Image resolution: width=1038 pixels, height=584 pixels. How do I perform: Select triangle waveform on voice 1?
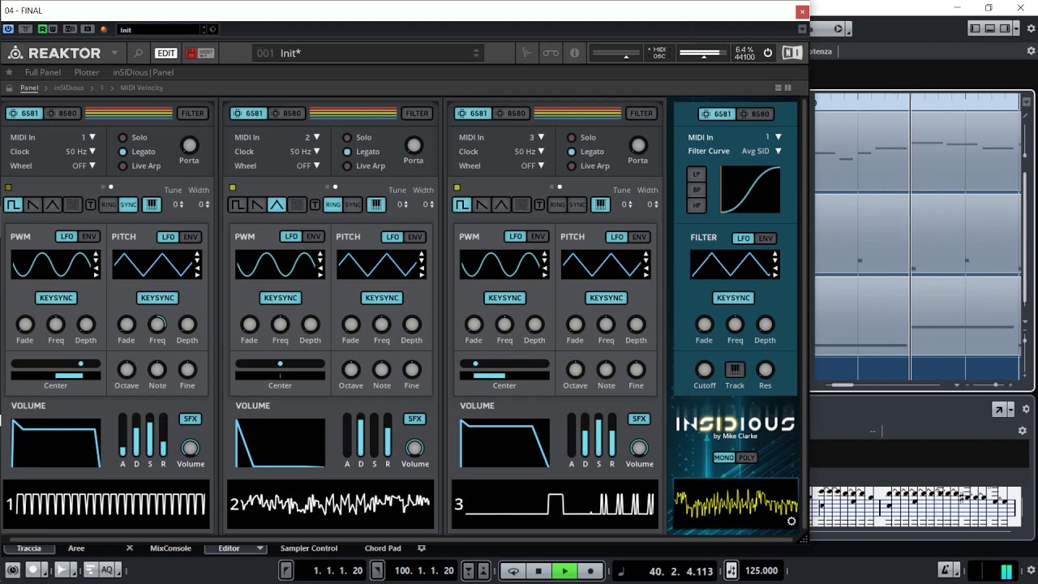[53, 204]
